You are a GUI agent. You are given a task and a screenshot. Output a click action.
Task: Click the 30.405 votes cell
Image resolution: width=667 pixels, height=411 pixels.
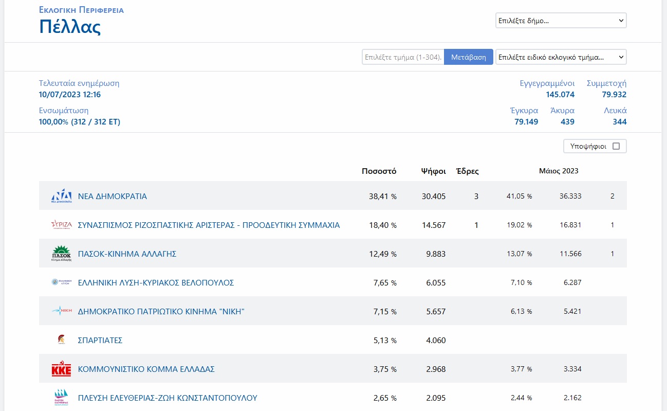434,196
